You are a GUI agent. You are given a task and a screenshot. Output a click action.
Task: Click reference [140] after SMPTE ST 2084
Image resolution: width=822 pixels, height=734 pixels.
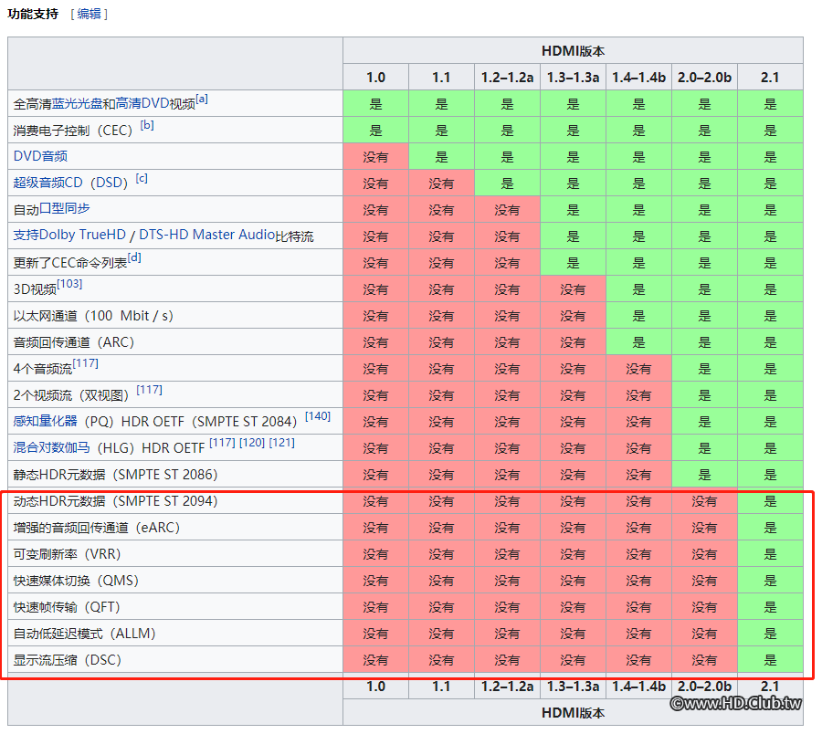click(x=318, y=416)
